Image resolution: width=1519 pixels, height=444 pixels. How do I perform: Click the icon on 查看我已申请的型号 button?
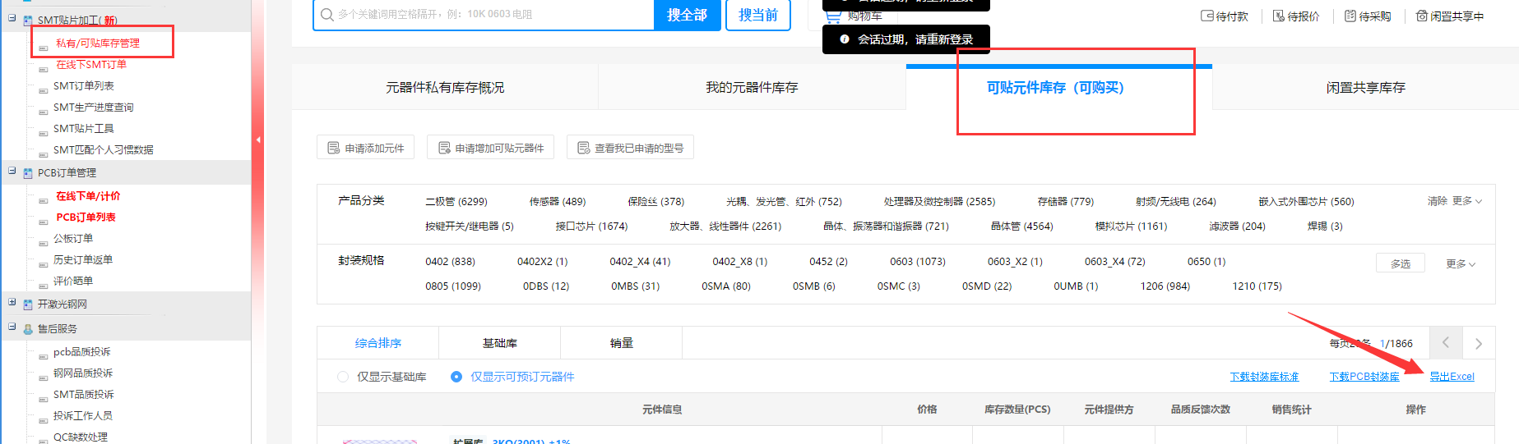(x=584, y=148)
